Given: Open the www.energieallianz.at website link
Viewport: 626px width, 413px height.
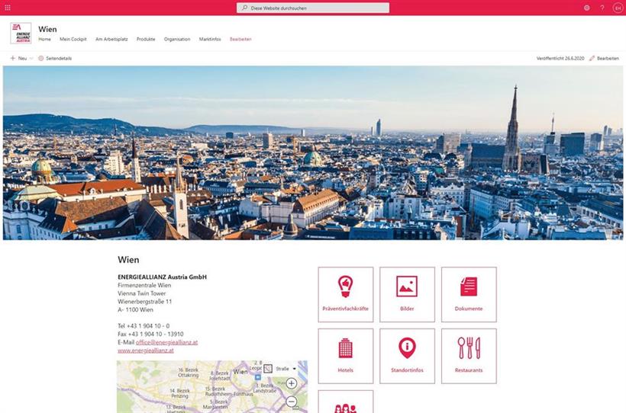Looking at the screenshot, I should (145, 351).
